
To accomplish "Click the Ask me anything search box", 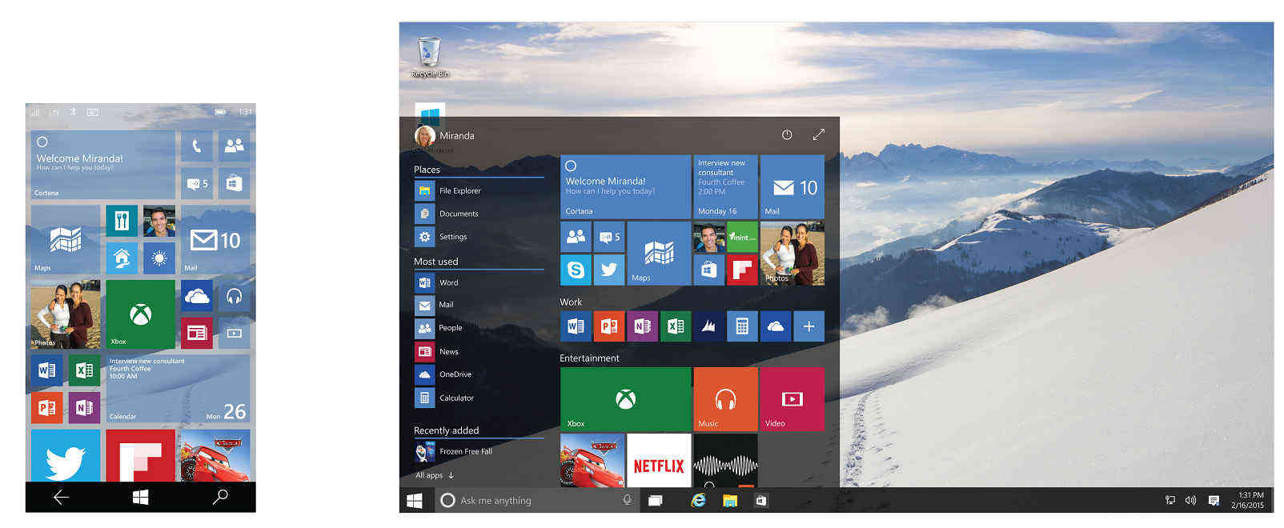I will 528,501.
